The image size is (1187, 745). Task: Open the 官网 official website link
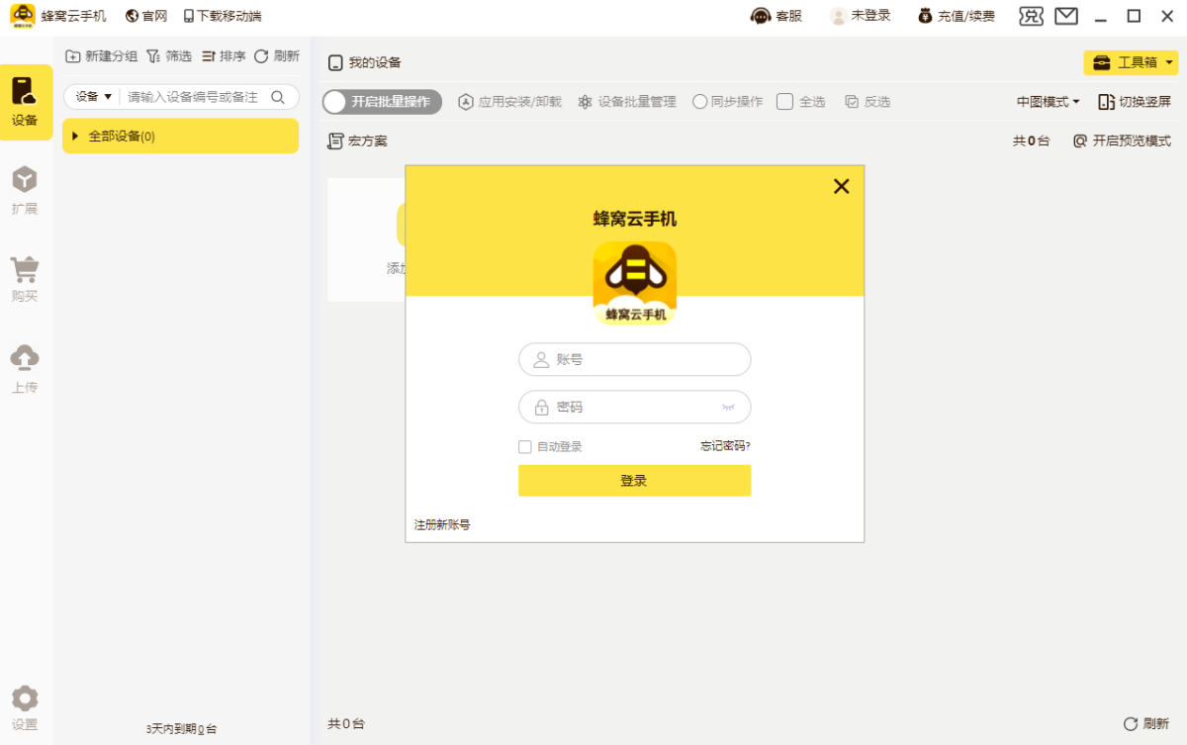(x=146, y=16)
